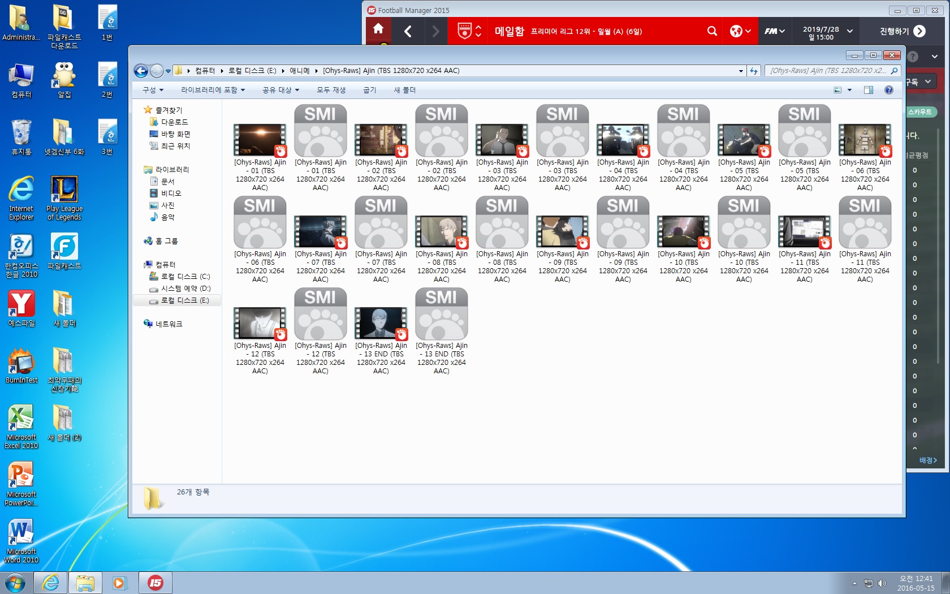Open the 구성 organize menu
Screen dimensions: 950x594
(x=153, y=90)
